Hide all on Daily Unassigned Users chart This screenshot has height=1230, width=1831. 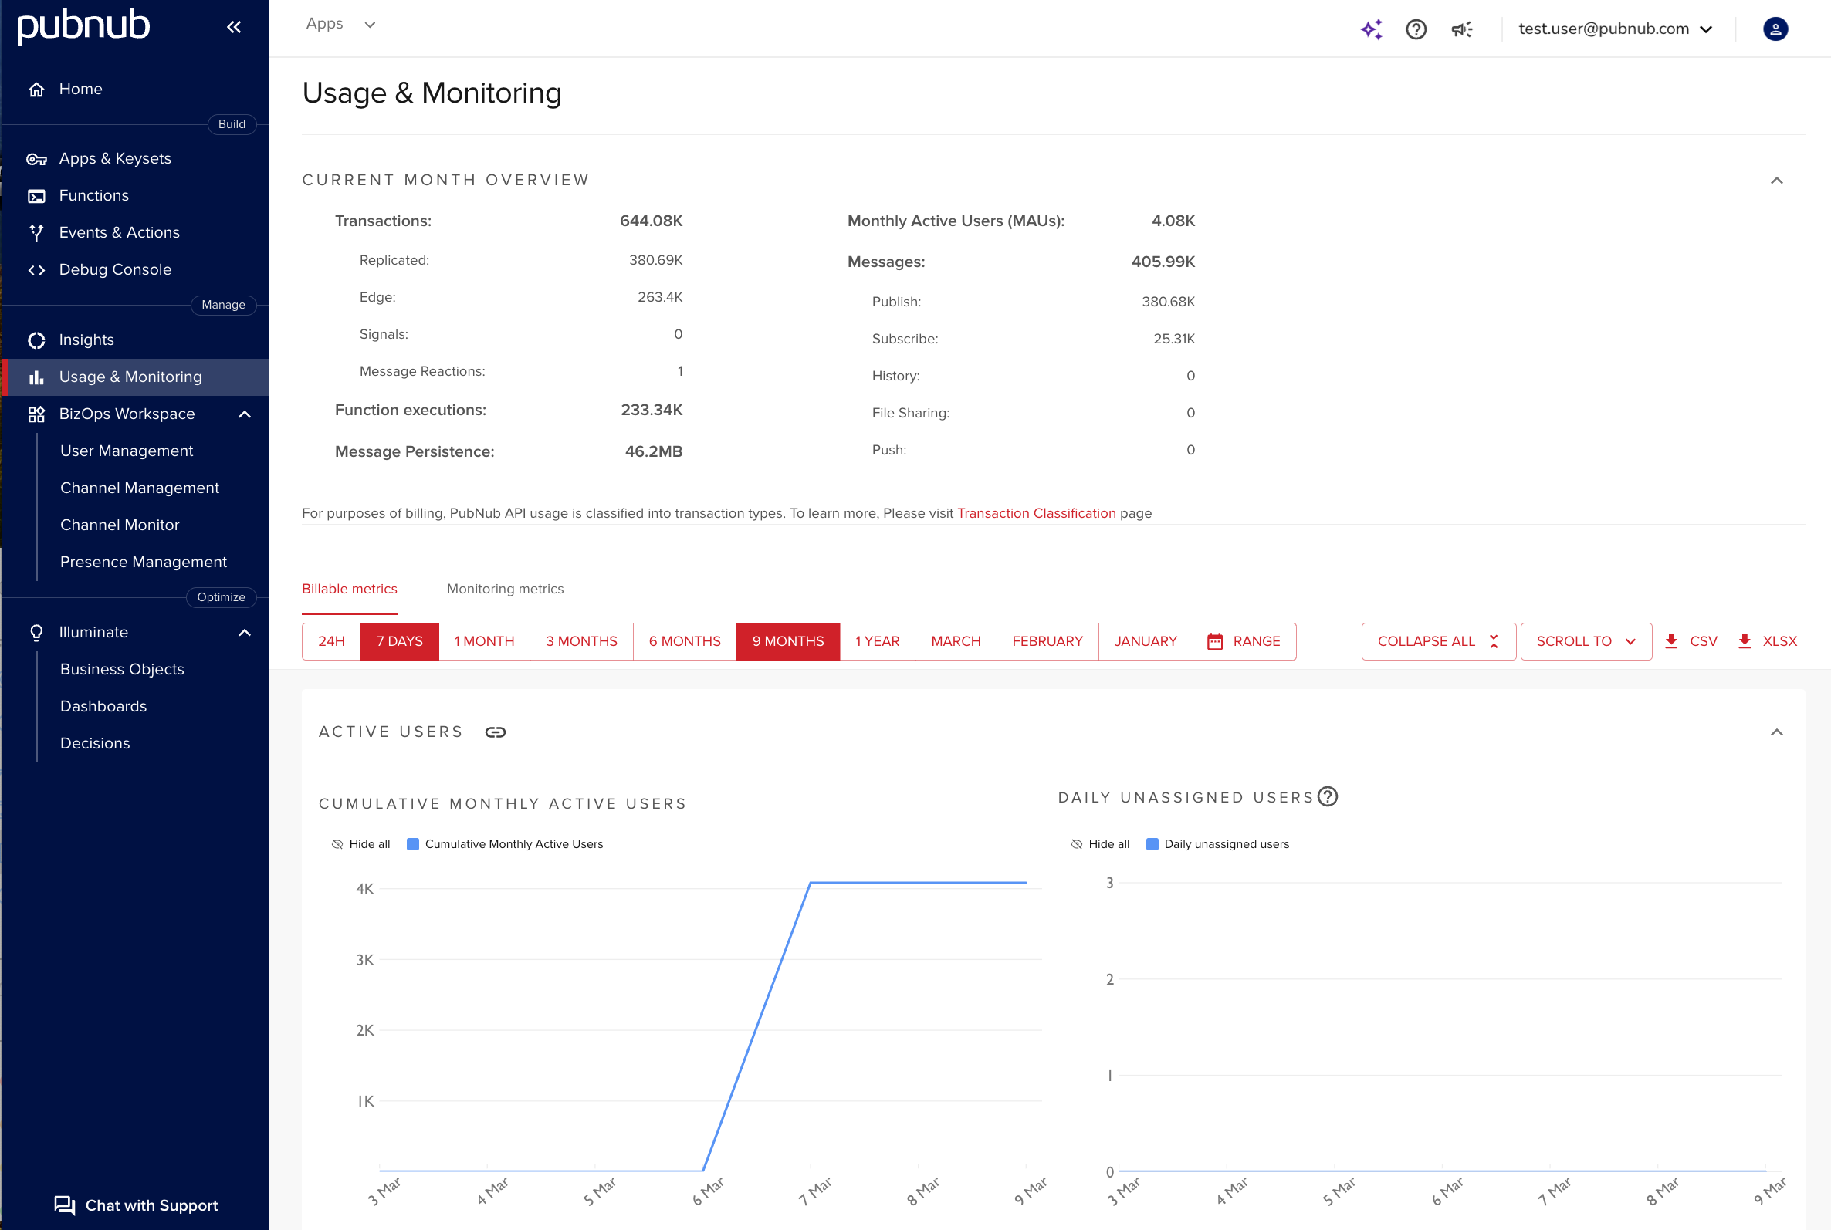pos(1100,843)
